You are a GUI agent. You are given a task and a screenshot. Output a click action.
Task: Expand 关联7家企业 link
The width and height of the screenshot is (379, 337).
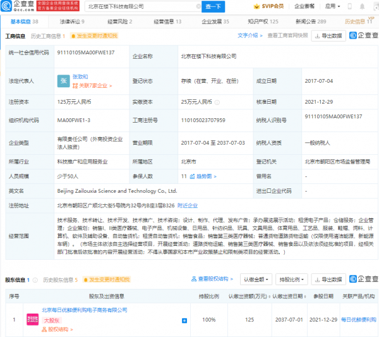click(92, 85)
